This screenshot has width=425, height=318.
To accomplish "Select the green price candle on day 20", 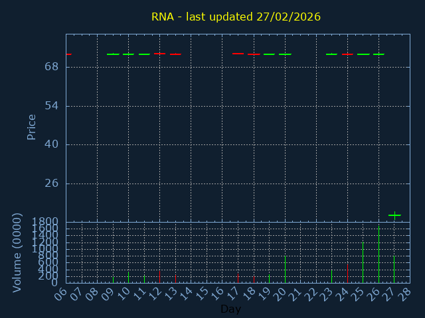I will [285, 54].
